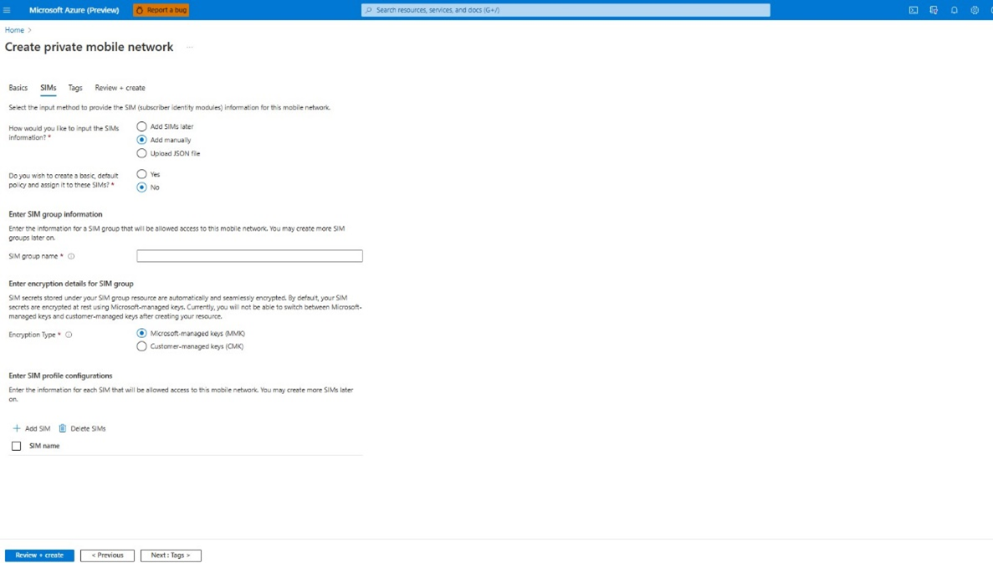Image resolution: width=993 pixels, height=563 pixels.
Task: Switch to the SIMs tab
Action: [x=49, y=88]
